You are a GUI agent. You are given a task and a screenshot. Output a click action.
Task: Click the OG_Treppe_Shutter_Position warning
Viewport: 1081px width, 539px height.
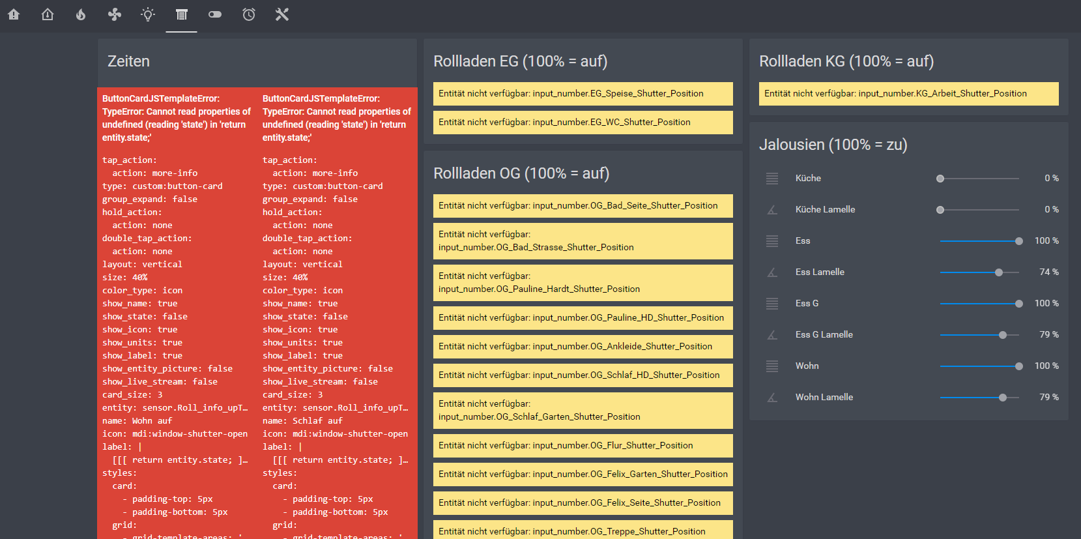(583, 530)
